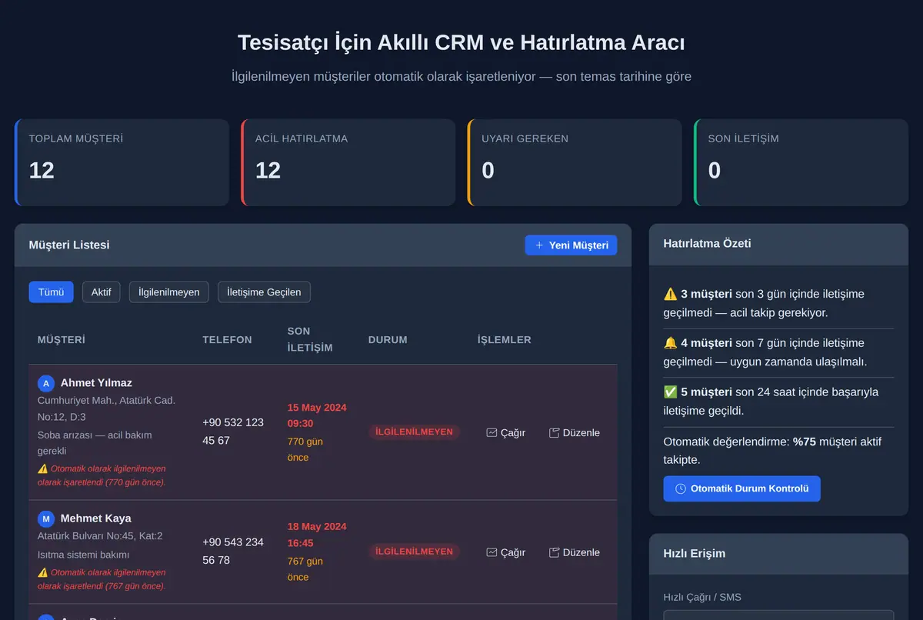Screen dimensions: 923x620
Task: Edit Mehmet Kaya with Düzenle button
Action: pyautogui.click(x=575, y=552)
